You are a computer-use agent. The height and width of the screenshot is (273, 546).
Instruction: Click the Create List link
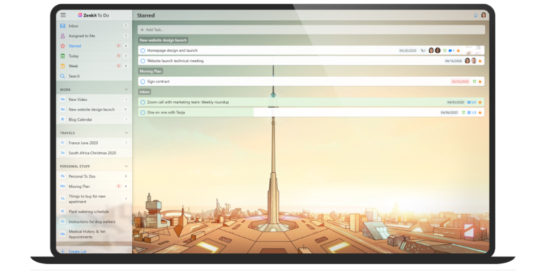[x=77, y=252]
